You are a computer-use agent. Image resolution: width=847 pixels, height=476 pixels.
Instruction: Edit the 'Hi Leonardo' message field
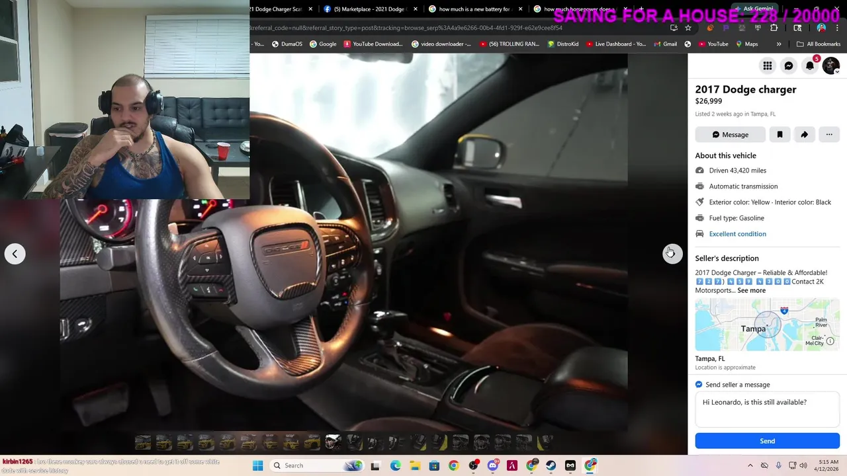coord(767,409)
